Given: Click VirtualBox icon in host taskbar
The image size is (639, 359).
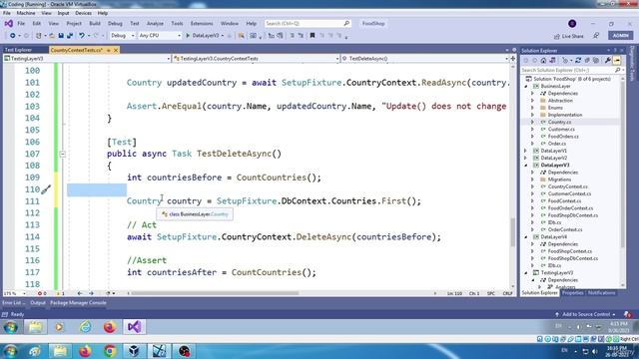Looking at the screenshot, I should point(134,351).
